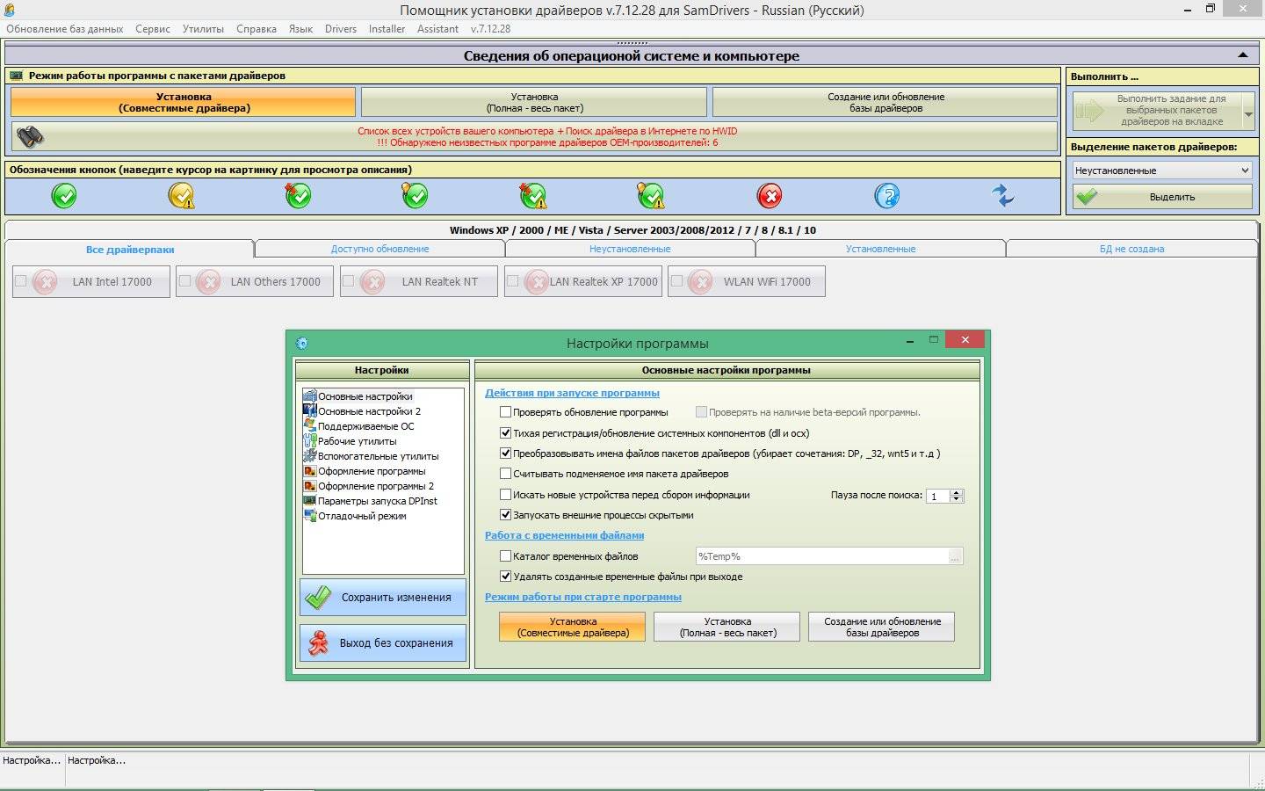This screenshot has height=791, width=1265.
Task: Click the Работа с временными файлами link
Action: pos(564,535)
